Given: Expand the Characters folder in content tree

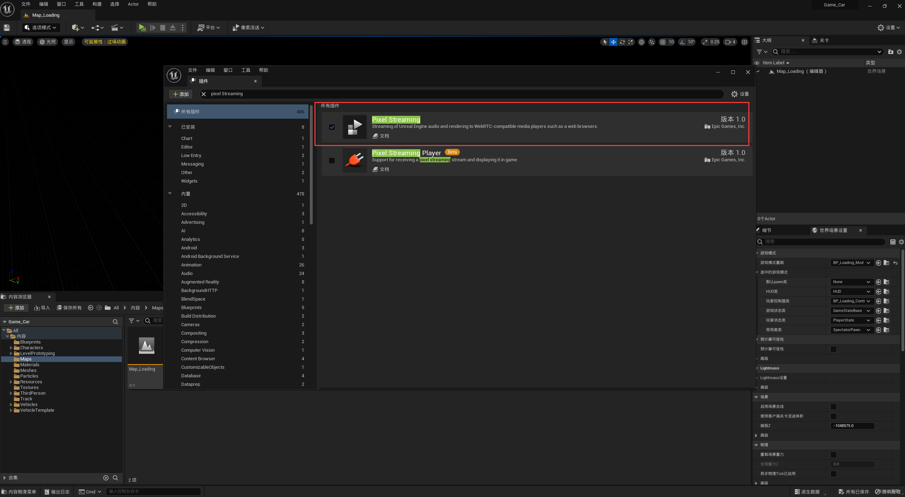Looking at the screenshot, I should coord(11,348).
